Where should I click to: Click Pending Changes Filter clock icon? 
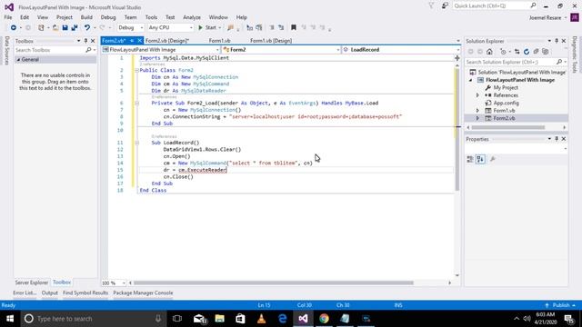pyautogui.click(x=503, y=52)
